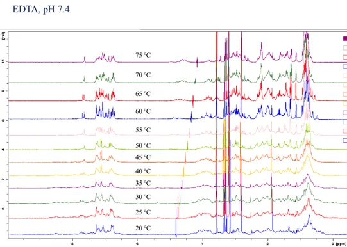Select the "20 °C" spectrum label
The height and width of the screenshot is (247, 347).
pyautogui.click(x=143, y=228)
